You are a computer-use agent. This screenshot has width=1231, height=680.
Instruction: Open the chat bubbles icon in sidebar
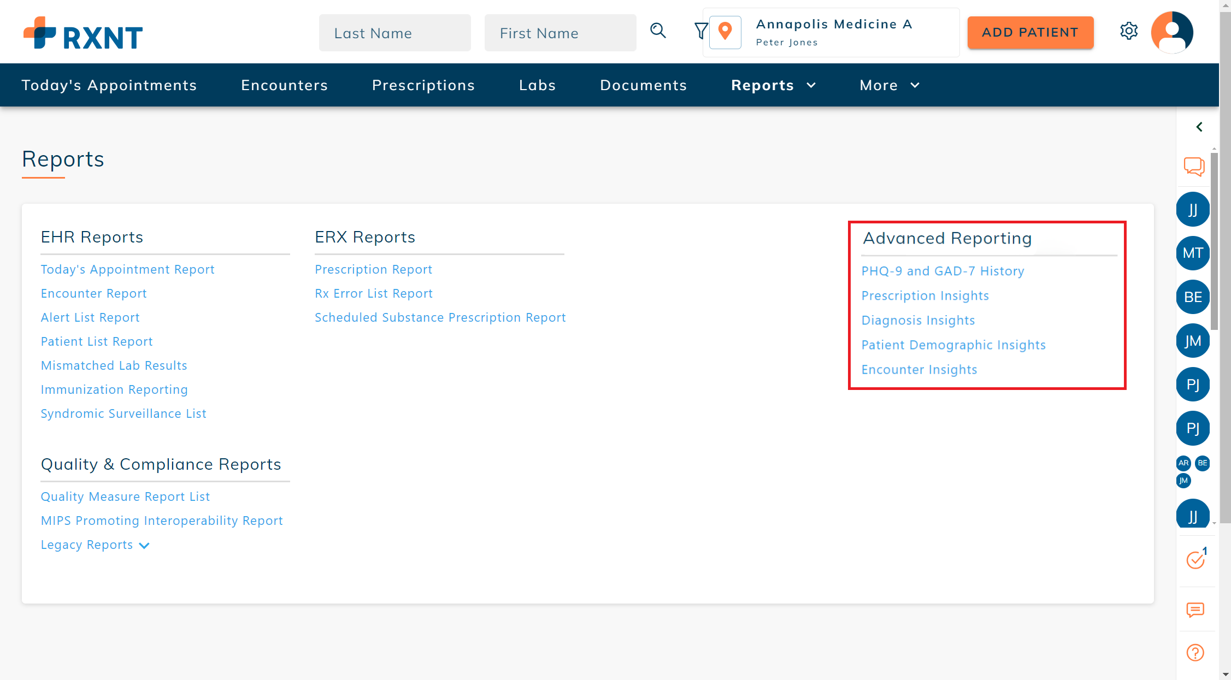click(1194, 167)
